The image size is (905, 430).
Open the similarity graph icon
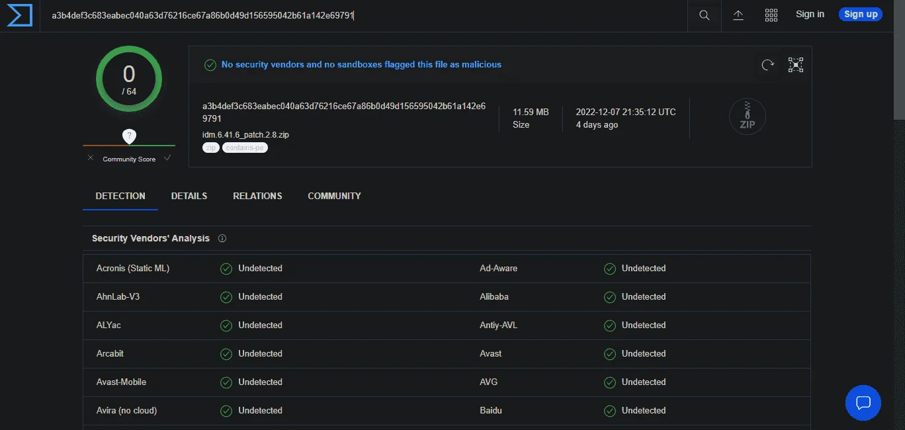[x=796, y=65]
